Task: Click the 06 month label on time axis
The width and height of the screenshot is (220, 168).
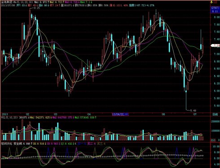Action: tap(163, 115)
